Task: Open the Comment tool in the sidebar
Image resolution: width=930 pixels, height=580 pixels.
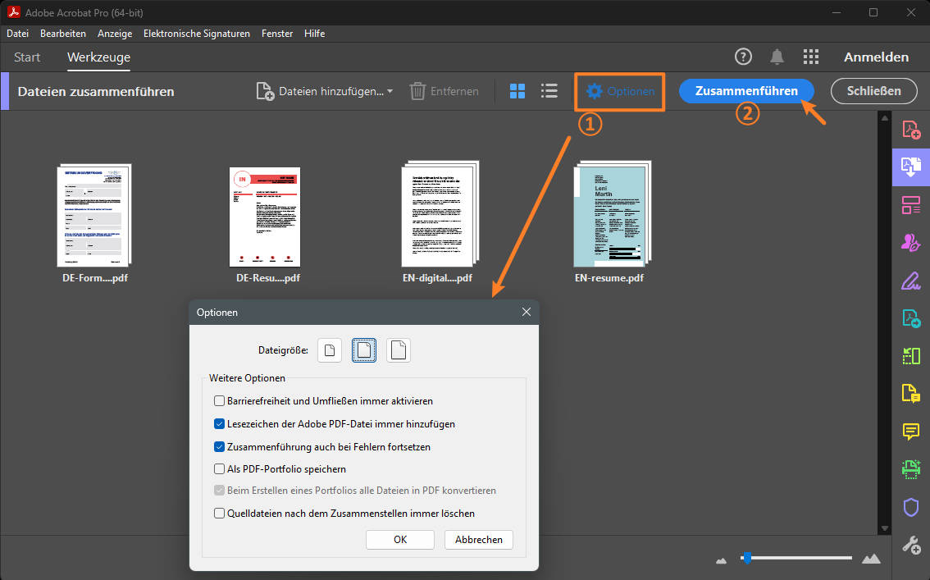Action: point(910,431)
